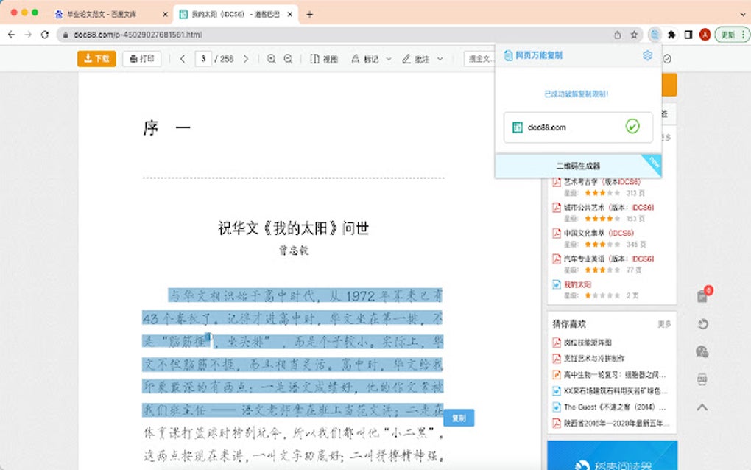
Task: Collapse floating toolbar via up chevron
Action: click(x=703, y=407)
